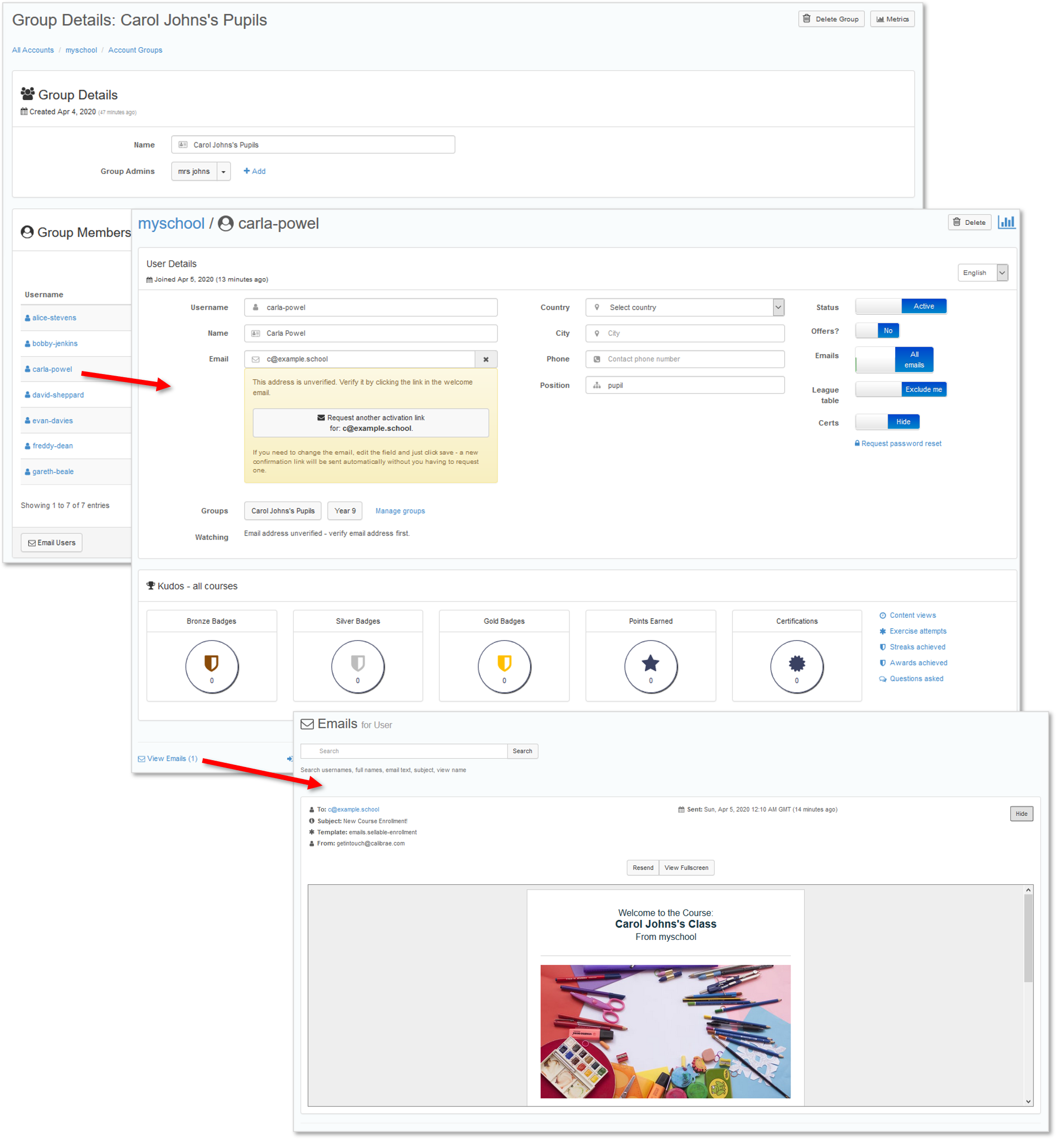1056x1139 pixels.
Task: Click the bar chart metrics icon for carla-powel
Action: 1006,222
